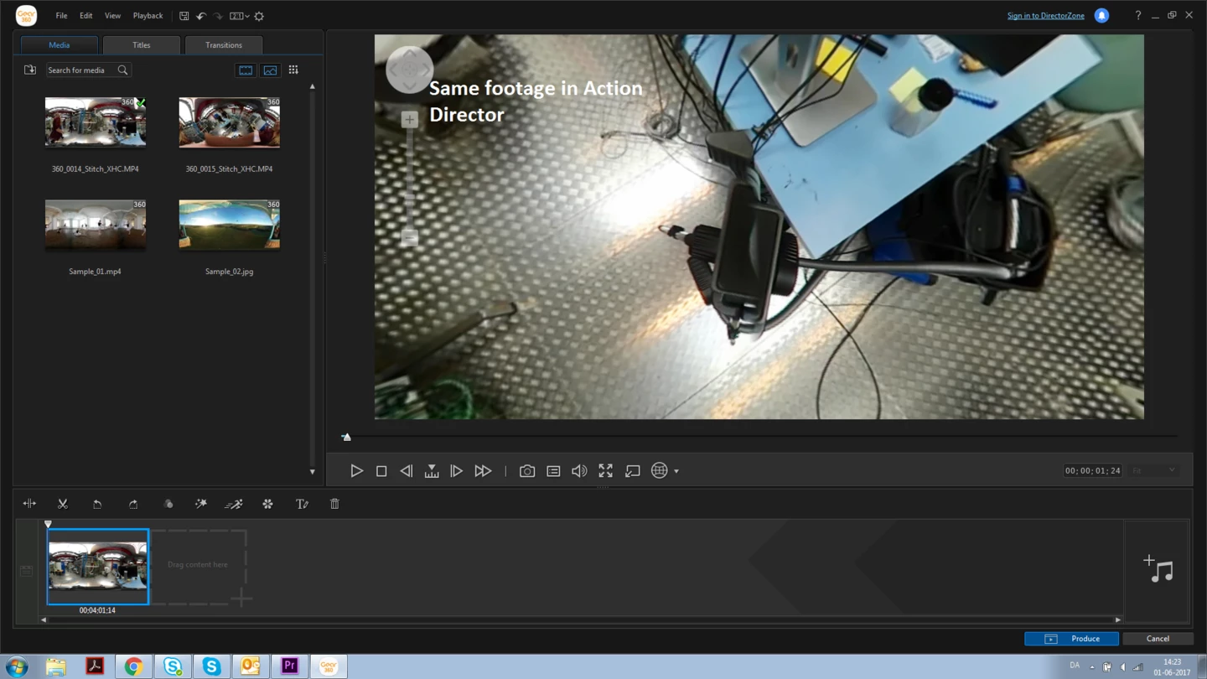Click the add background music icon

(1158, 569)
